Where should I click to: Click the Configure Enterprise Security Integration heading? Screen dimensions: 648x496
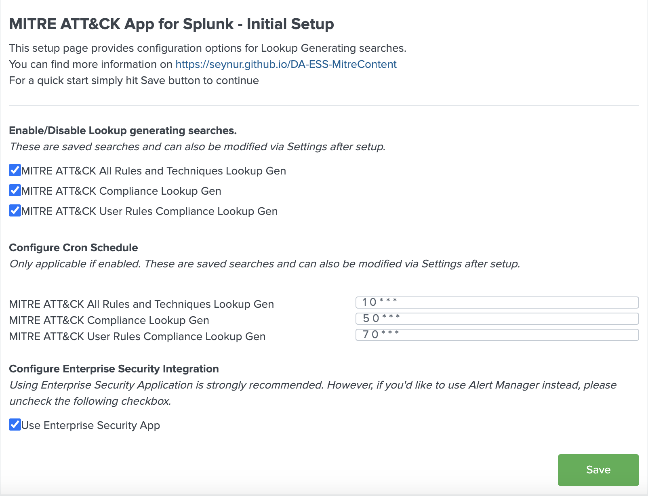point(114,369)
